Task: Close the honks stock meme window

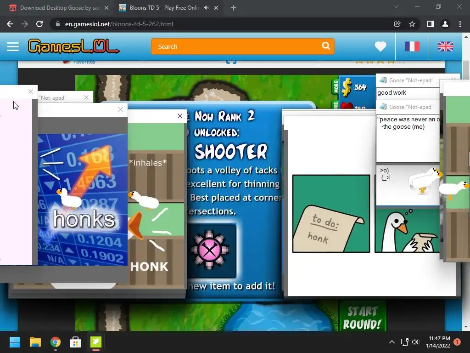Action: [121, 109]
